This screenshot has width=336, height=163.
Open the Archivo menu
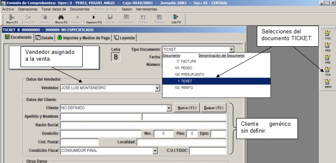point(8,9)
